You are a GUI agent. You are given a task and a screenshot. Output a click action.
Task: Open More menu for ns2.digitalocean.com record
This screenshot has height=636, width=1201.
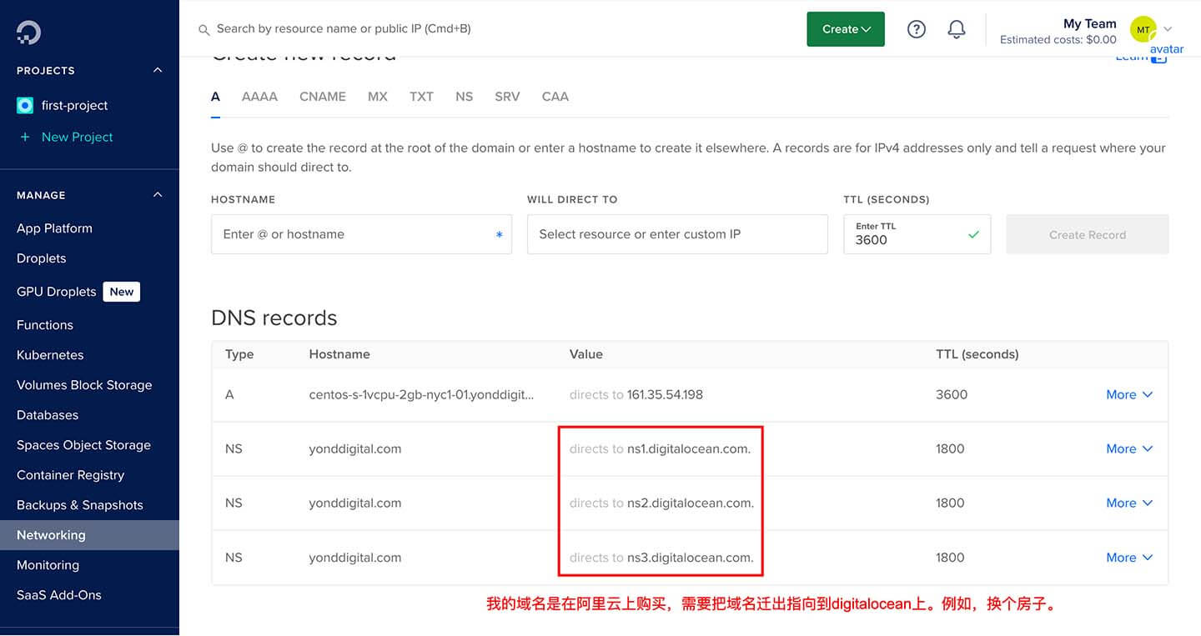1129,503
